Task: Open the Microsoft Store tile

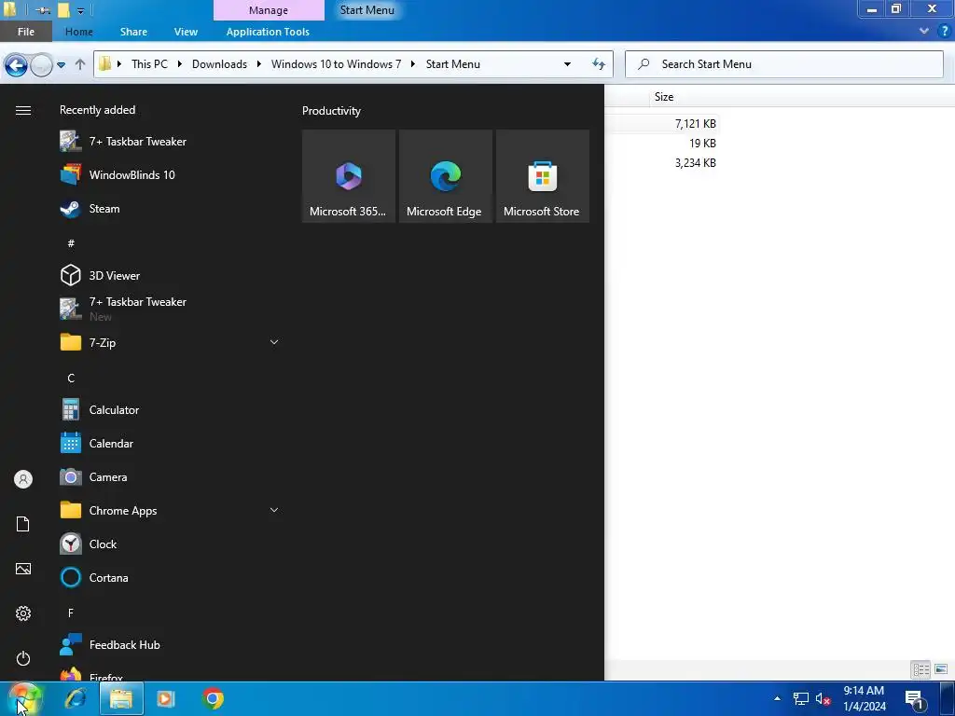Action: pyautogui.click(x=543, y=176)
